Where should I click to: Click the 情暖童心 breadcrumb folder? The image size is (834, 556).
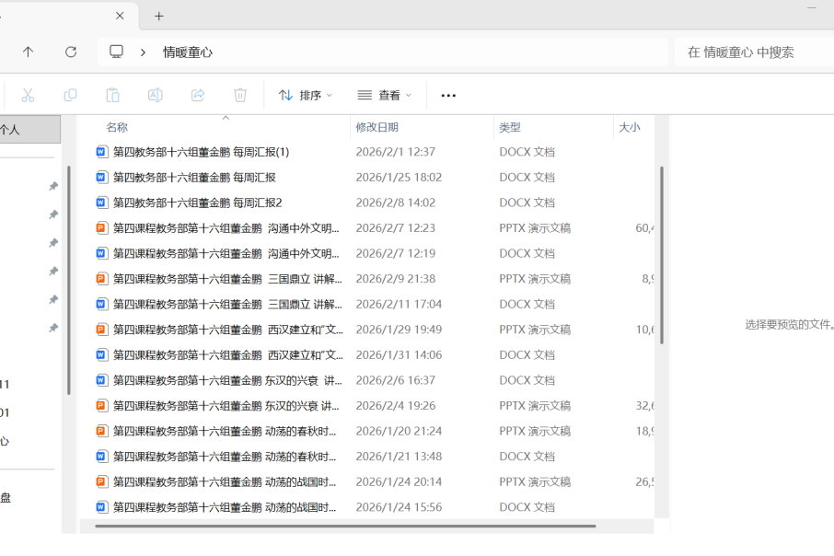tap(188, 52)
